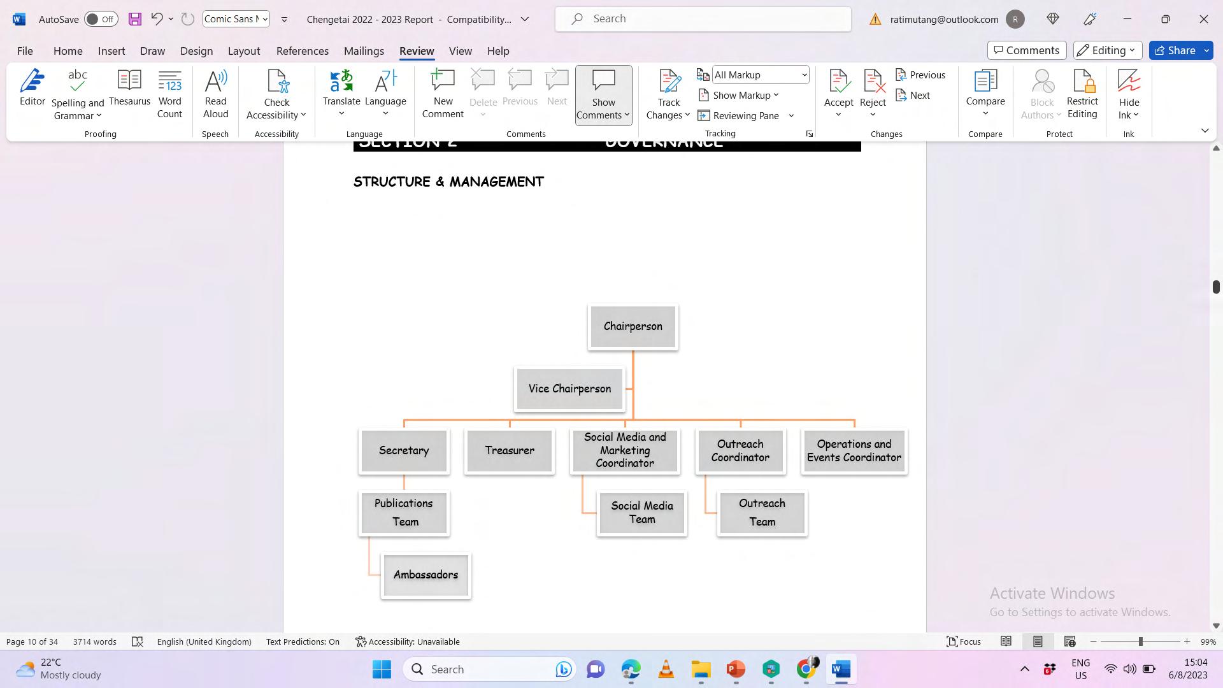Open the Editor proofing tool
Viewport: 1223px width, 688px height.
32,89
